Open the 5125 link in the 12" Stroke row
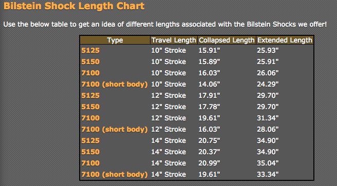Screen dimensions: 337x186 pyautogui.click(x=90, y=96)
